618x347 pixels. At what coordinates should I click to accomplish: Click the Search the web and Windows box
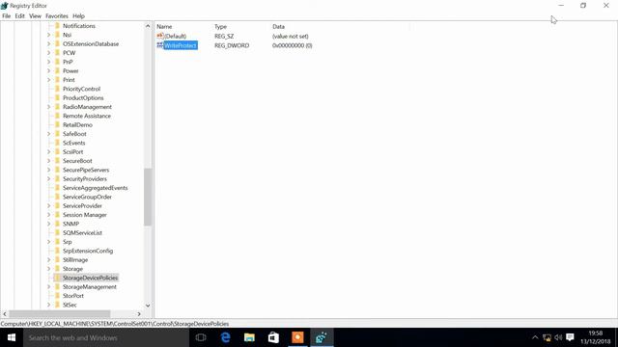pyautogui.click(x=106, y=337)
